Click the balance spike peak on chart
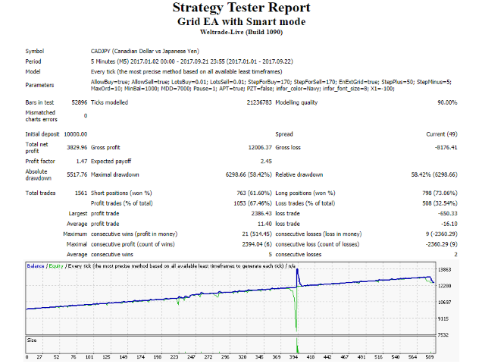 pos(297,270)
